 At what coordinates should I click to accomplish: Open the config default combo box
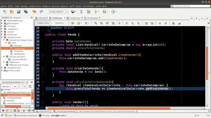pos(58,12)
